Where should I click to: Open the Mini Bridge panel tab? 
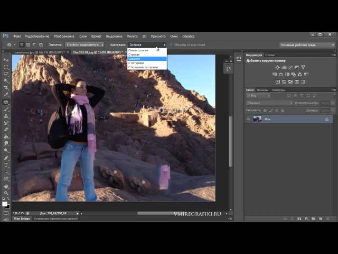point(22,219)
